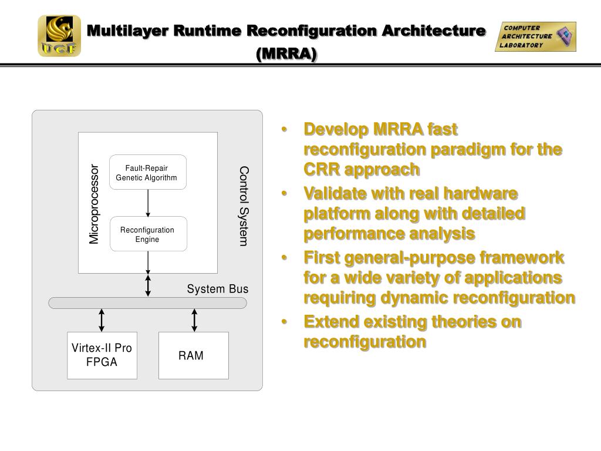
Task: Click the vertical Microprocessor label
Action: click(x=94, y=204)
